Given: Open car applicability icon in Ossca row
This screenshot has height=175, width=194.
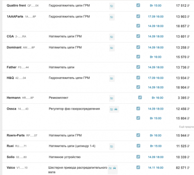Looking at the screenshot, I should pos(116,110).
